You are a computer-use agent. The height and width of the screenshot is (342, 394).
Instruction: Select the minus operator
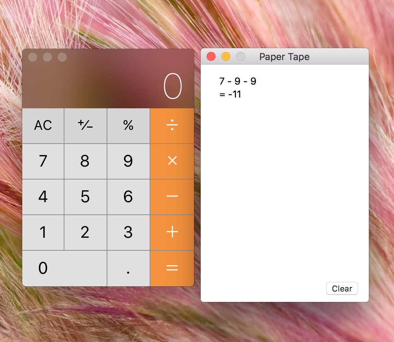[172, 197]
